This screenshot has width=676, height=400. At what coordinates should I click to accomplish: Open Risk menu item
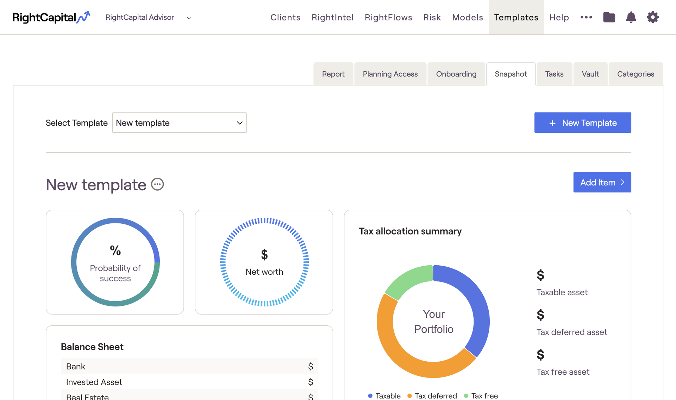point(432,17)
